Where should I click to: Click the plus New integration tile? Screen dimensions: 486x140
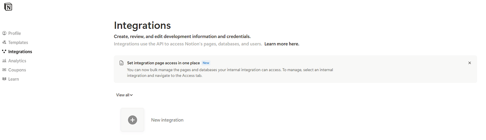coord(132,120)
